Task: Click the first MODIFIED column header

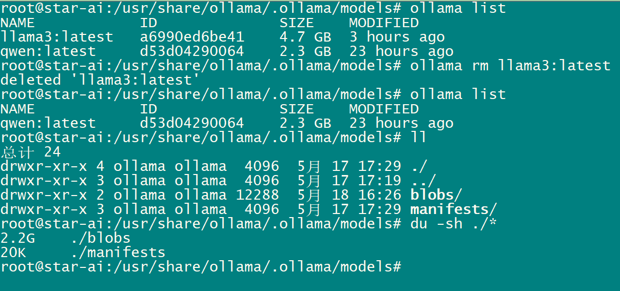Action: tap(383, 23)
